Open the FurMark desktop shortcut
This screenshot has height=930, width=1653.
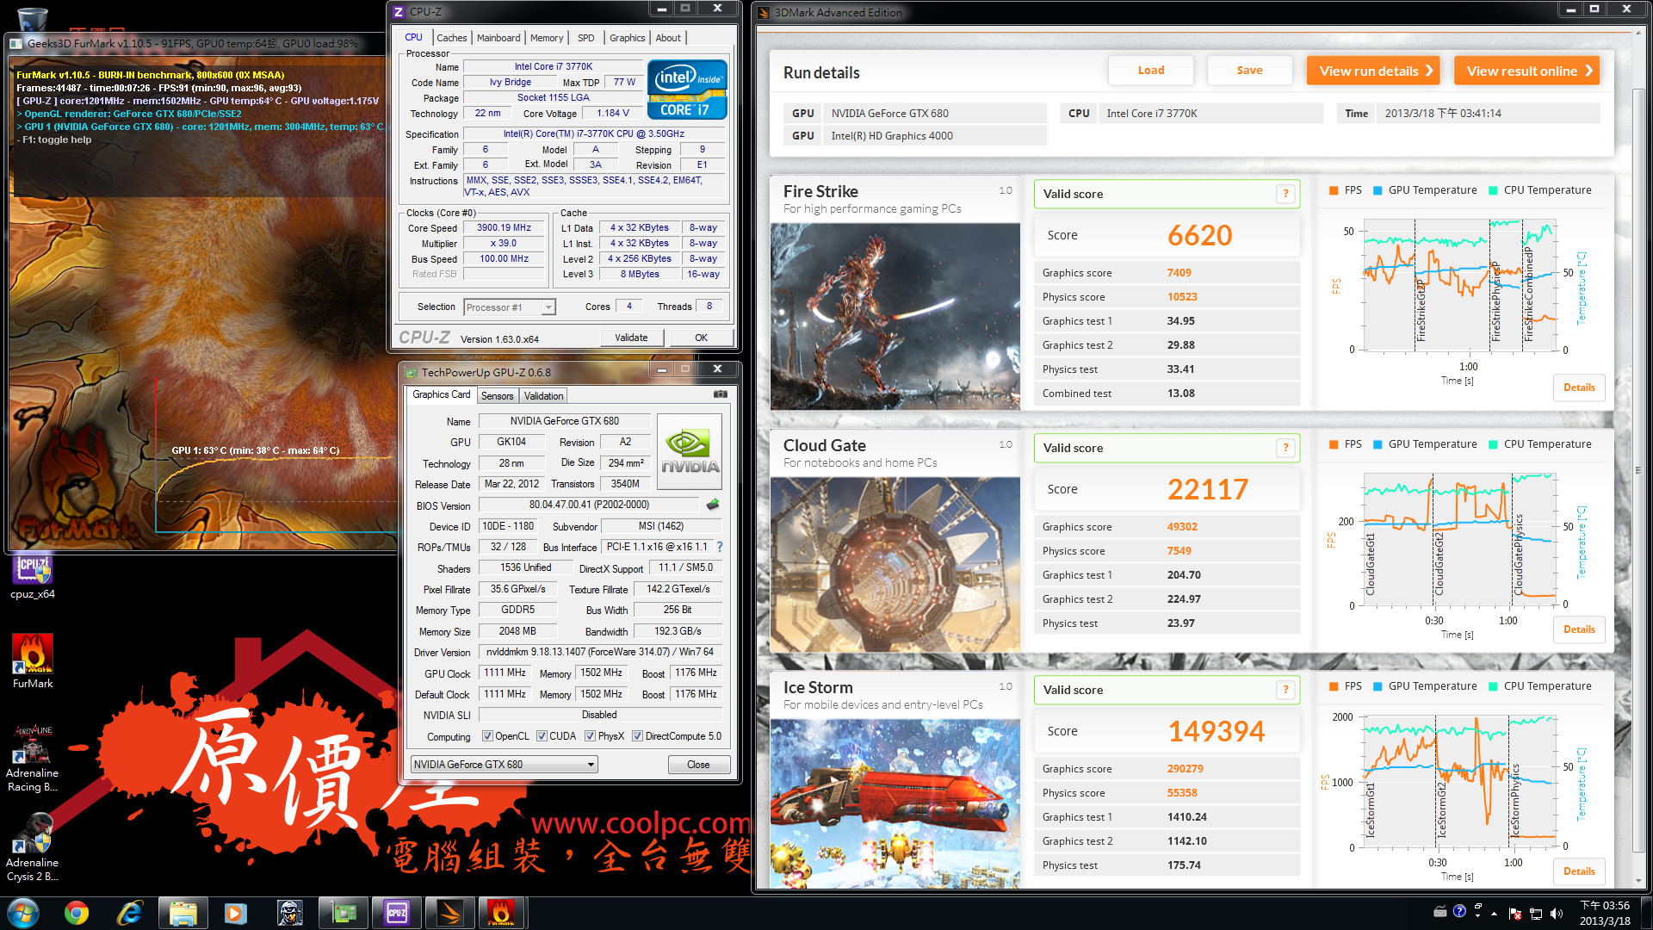tap(33, 661)
